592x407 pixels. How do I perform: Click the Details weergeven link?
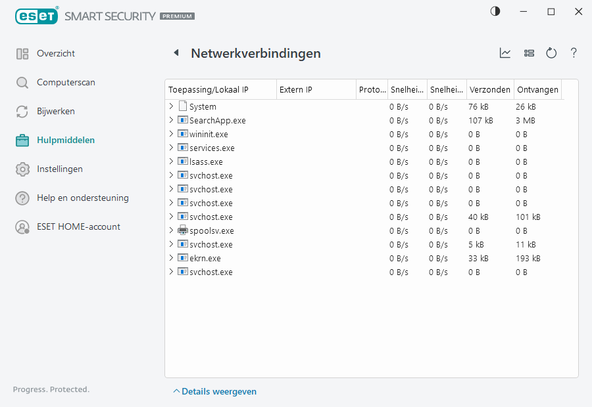click(x=214, y=391)
